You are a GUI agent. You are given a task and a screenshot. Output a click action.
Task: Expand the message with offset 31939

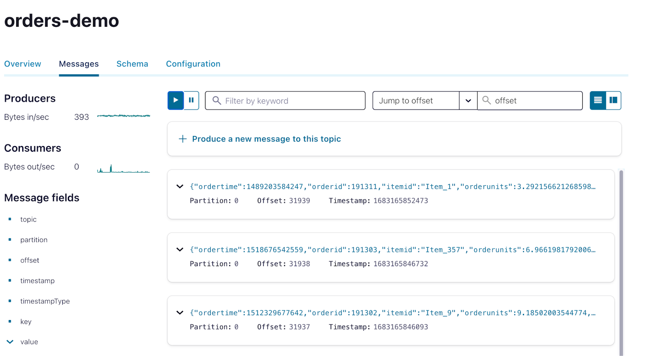(180, 186)
